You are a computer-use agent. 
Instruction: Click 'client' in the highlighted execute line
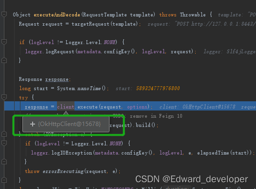66,107
